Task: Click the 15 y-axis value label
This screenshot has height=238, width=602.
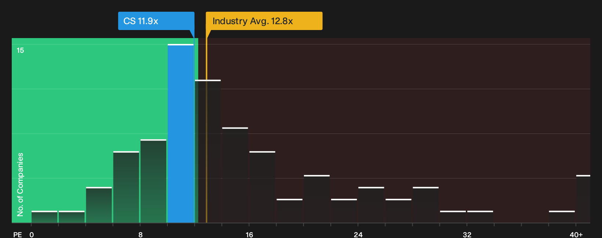Action: (x=20, y=50)
